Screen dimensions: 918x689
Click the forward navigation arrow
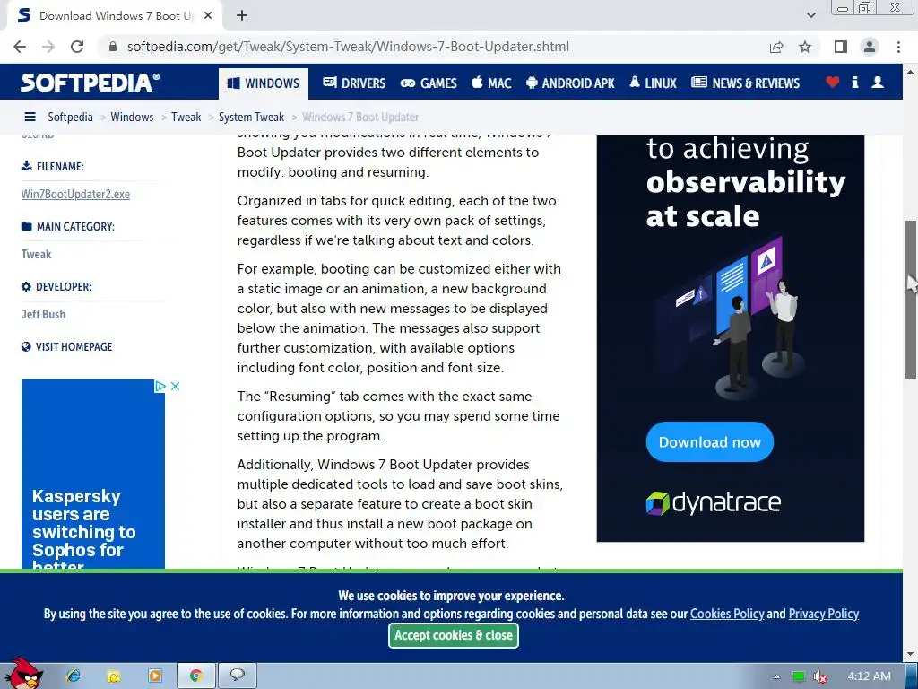[x=48, y=47]
